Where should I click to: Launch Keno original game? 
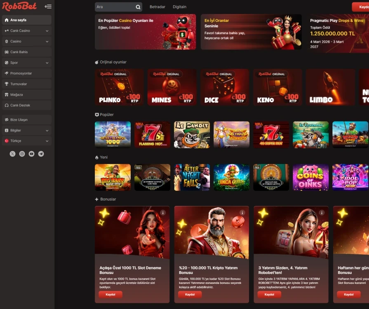pyautogui.click(x=277, y=87)
